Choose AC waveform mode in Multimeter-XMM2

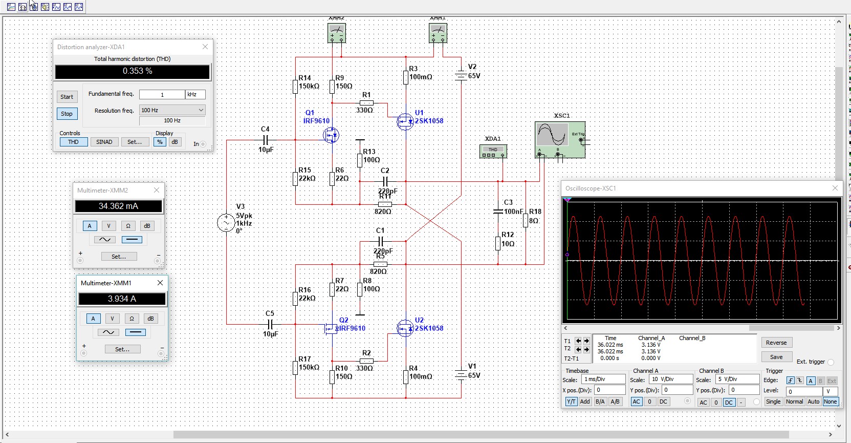coord(104,240)
